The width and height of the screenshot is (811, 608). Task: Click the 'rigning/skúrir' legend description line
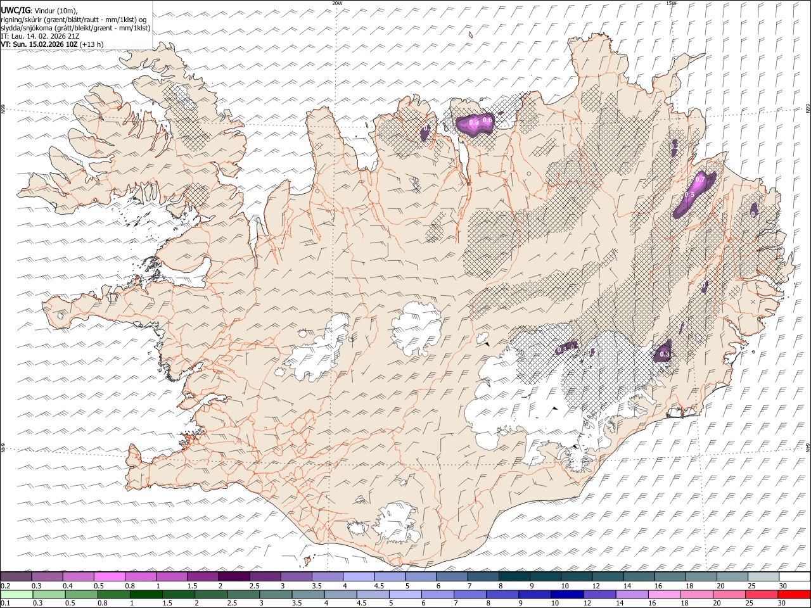pos(73,20)
